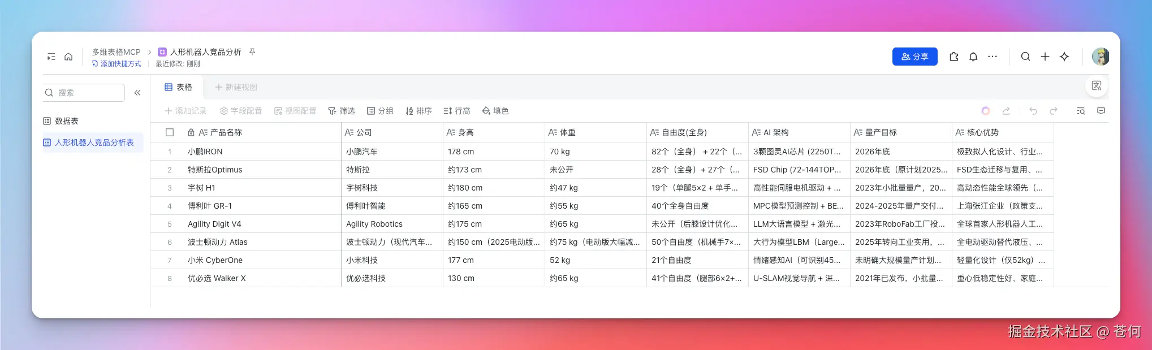The image size is (1152, 350).
Task: Click the Agility Robotics company cell
Action: tap(392, 224)
